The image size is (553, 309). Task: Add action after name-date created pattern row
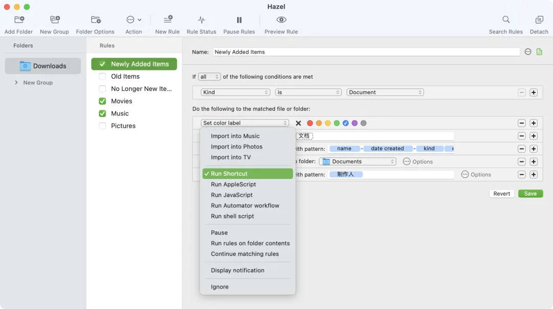tap(534, 149)
